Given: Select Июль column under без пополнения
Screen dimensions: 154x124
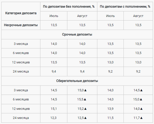Looking at the screenshot, I should pyautogui.click(x=54, y=16).
